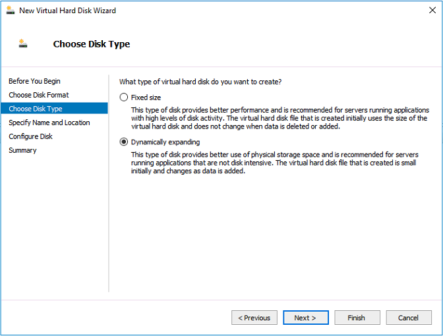Screen dimensions: 443x336
Task: Click the Finish button
Action: click(x=357, y=318)
